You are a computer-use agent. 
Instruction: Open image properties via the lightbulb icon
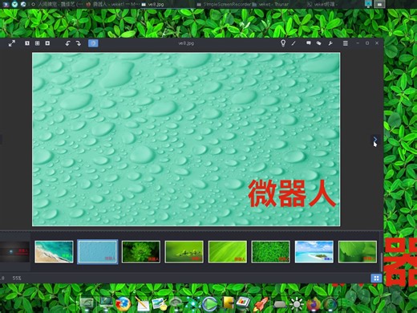(283, 43)
